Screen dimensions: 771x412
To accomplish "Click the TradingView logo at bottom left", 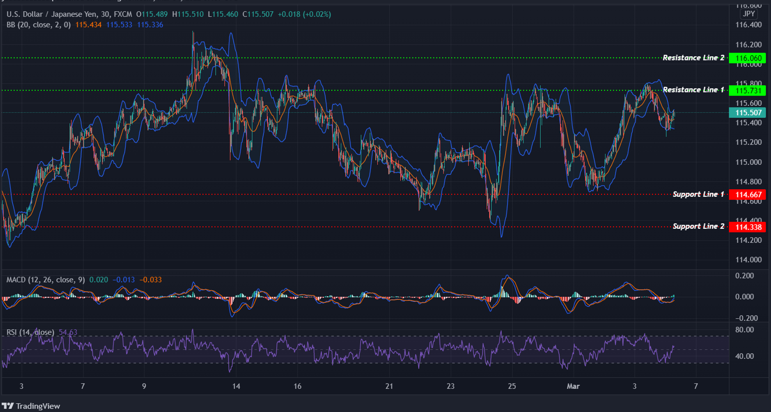I will coord(31,406).
